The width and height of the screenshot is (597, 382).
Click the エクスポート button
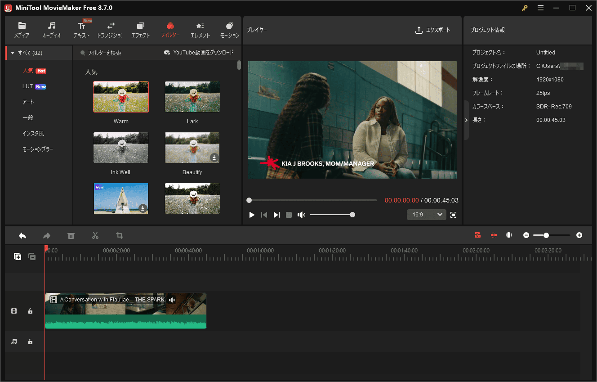pyautogui.click(x=433, y=30)
